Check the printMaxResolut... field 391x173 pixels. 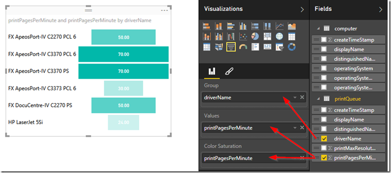pos(324,148)
